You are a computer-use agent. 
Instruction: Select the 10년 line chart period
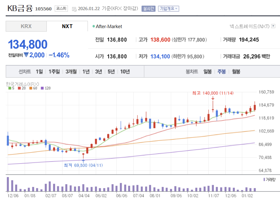point(125,72)
